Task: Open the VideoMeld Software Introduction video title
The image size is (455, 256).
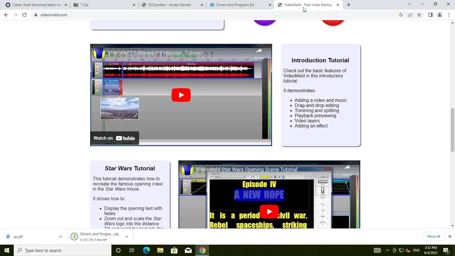Action: tap(155, 53)
